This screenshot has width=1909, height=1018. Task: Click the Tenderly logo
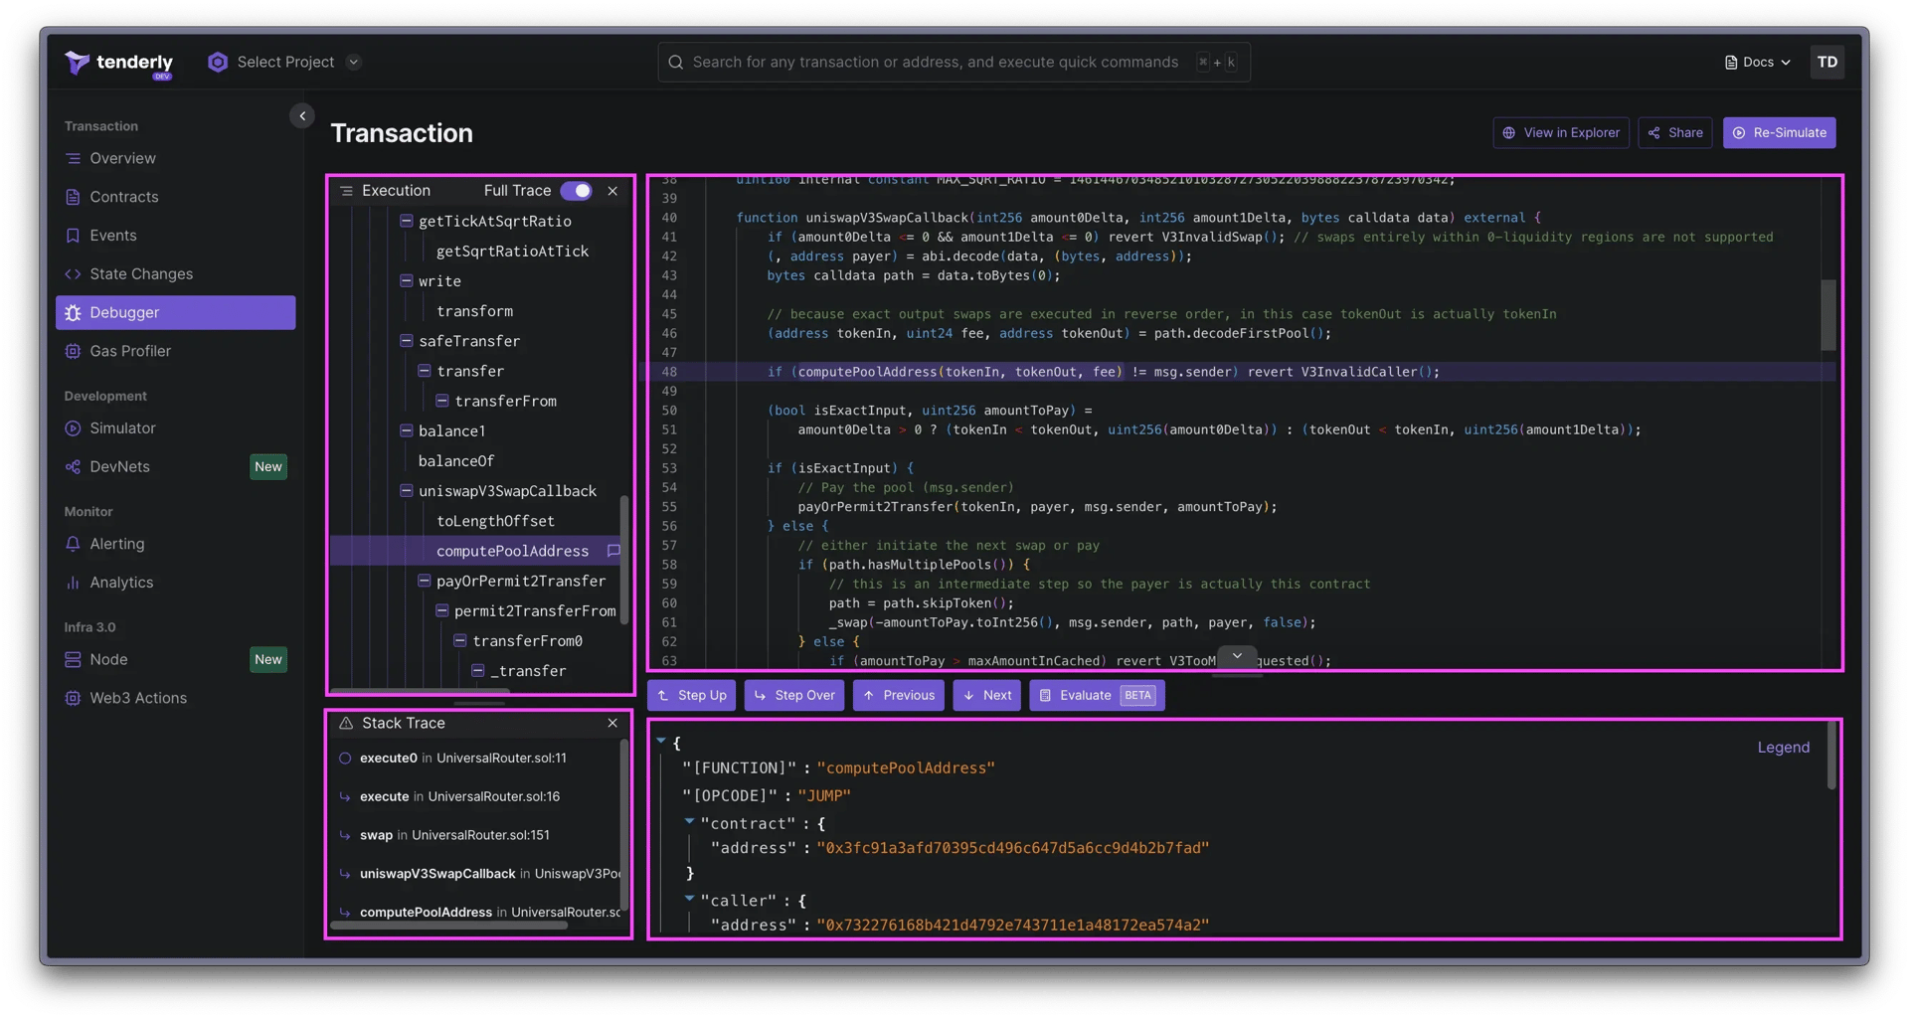click(119, 63)
